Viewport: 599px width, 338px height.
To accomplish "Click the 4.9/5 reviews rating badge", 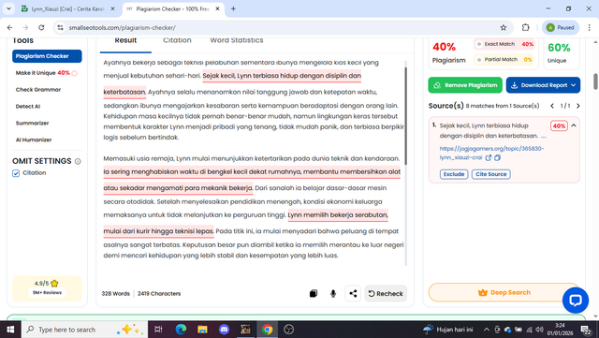I will click(x=47, y=288).
